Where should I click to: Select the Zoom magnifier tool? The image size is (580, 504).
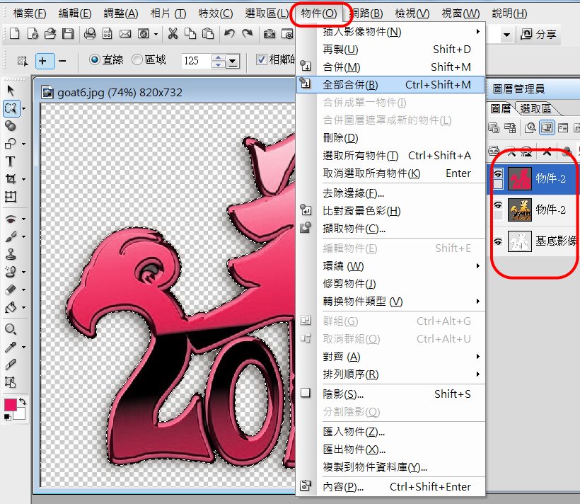click(x=11, y=329)
